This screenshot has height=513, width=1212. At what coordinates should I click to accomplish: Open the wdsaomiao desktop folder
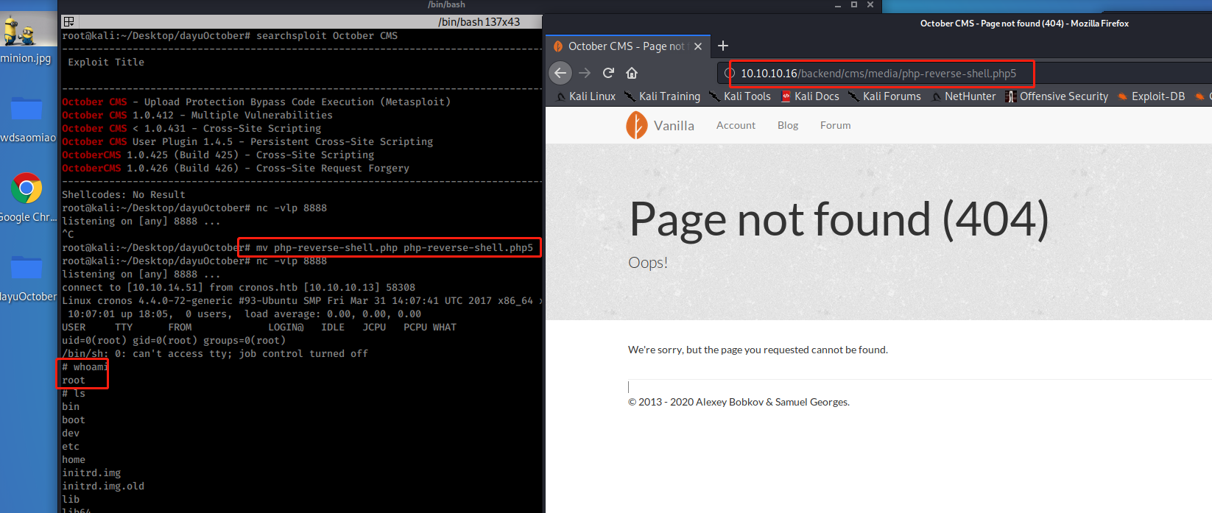[28, 118]
